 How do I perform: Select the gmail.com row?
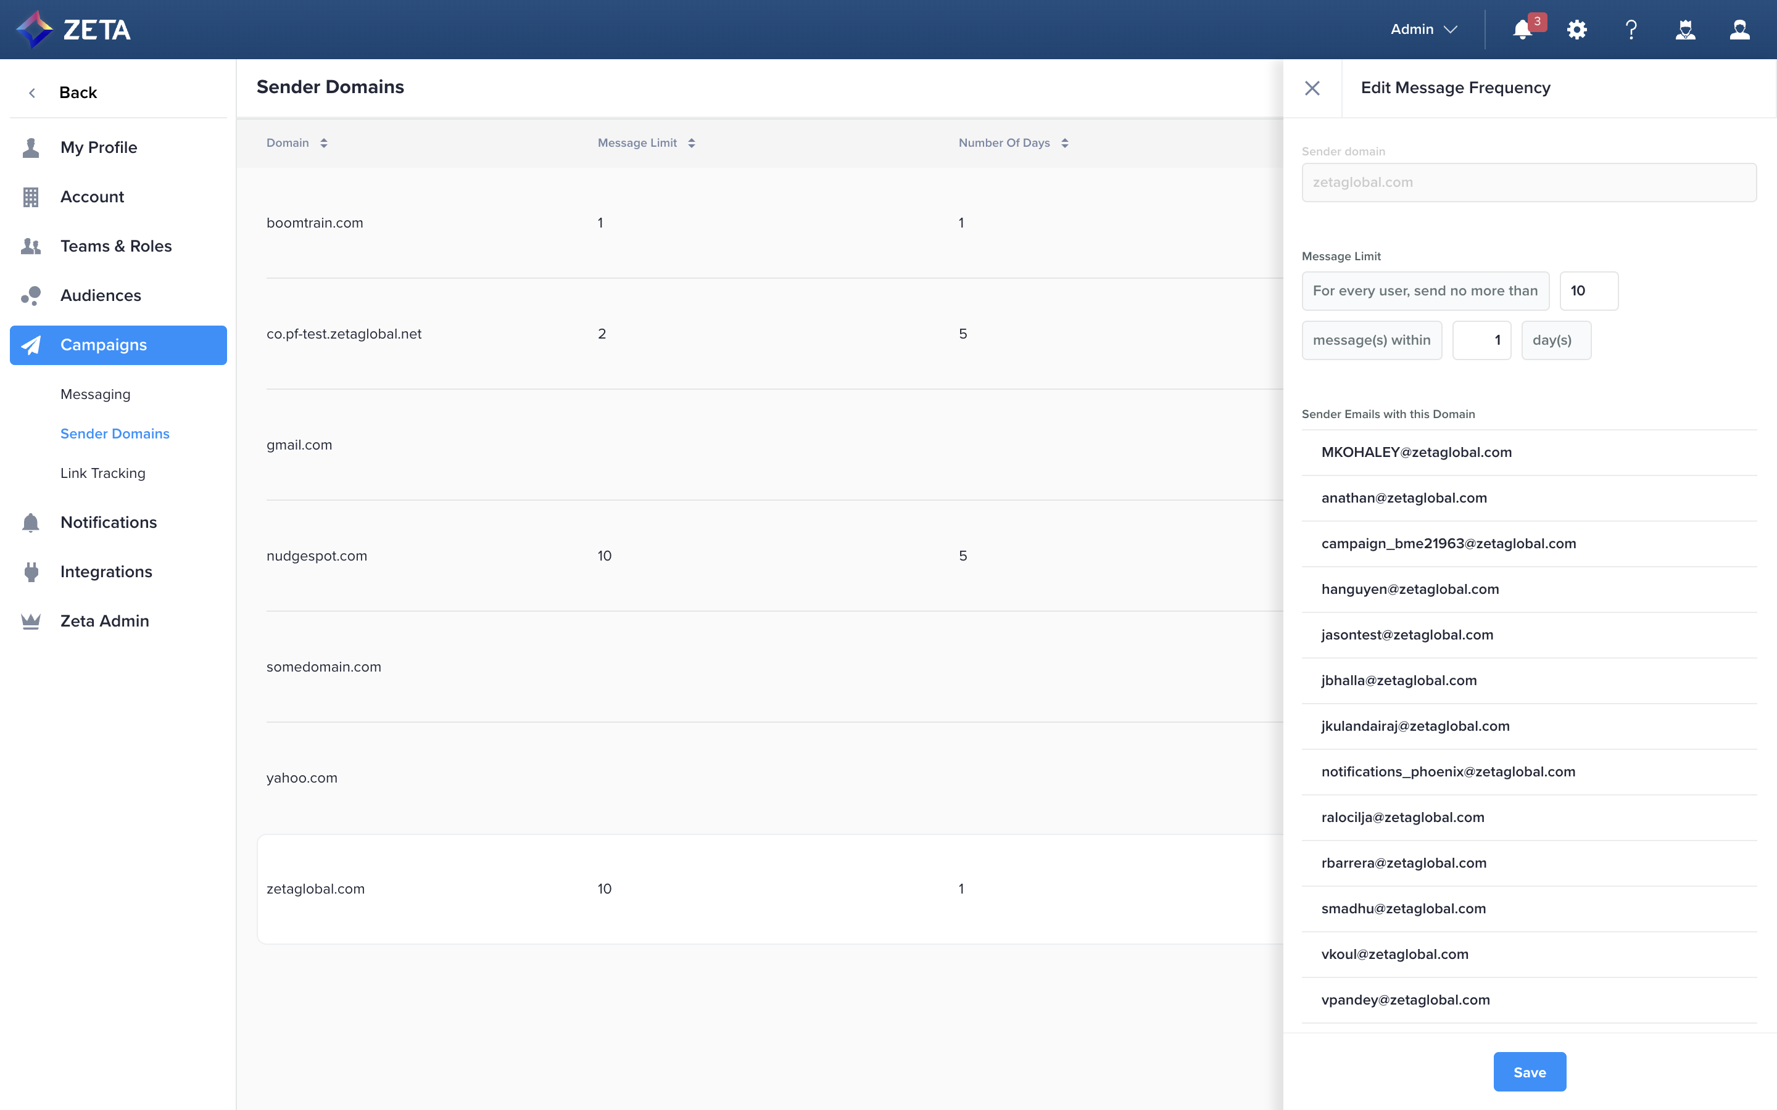pyautogui.click(x=770, y=445)
